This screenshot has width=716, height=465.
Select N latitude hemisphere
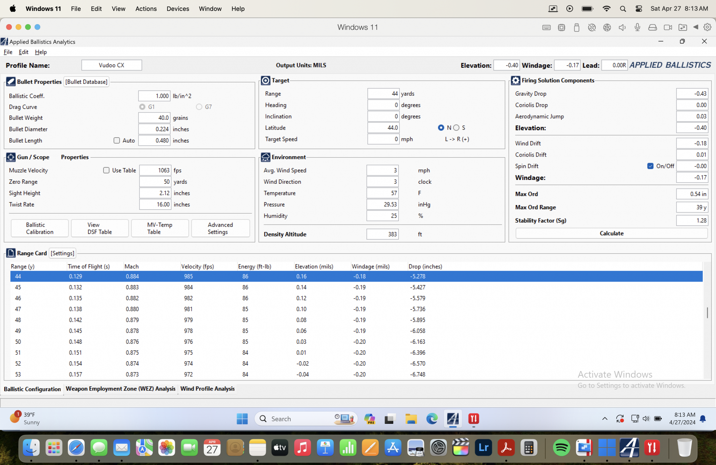coord(441,128)
